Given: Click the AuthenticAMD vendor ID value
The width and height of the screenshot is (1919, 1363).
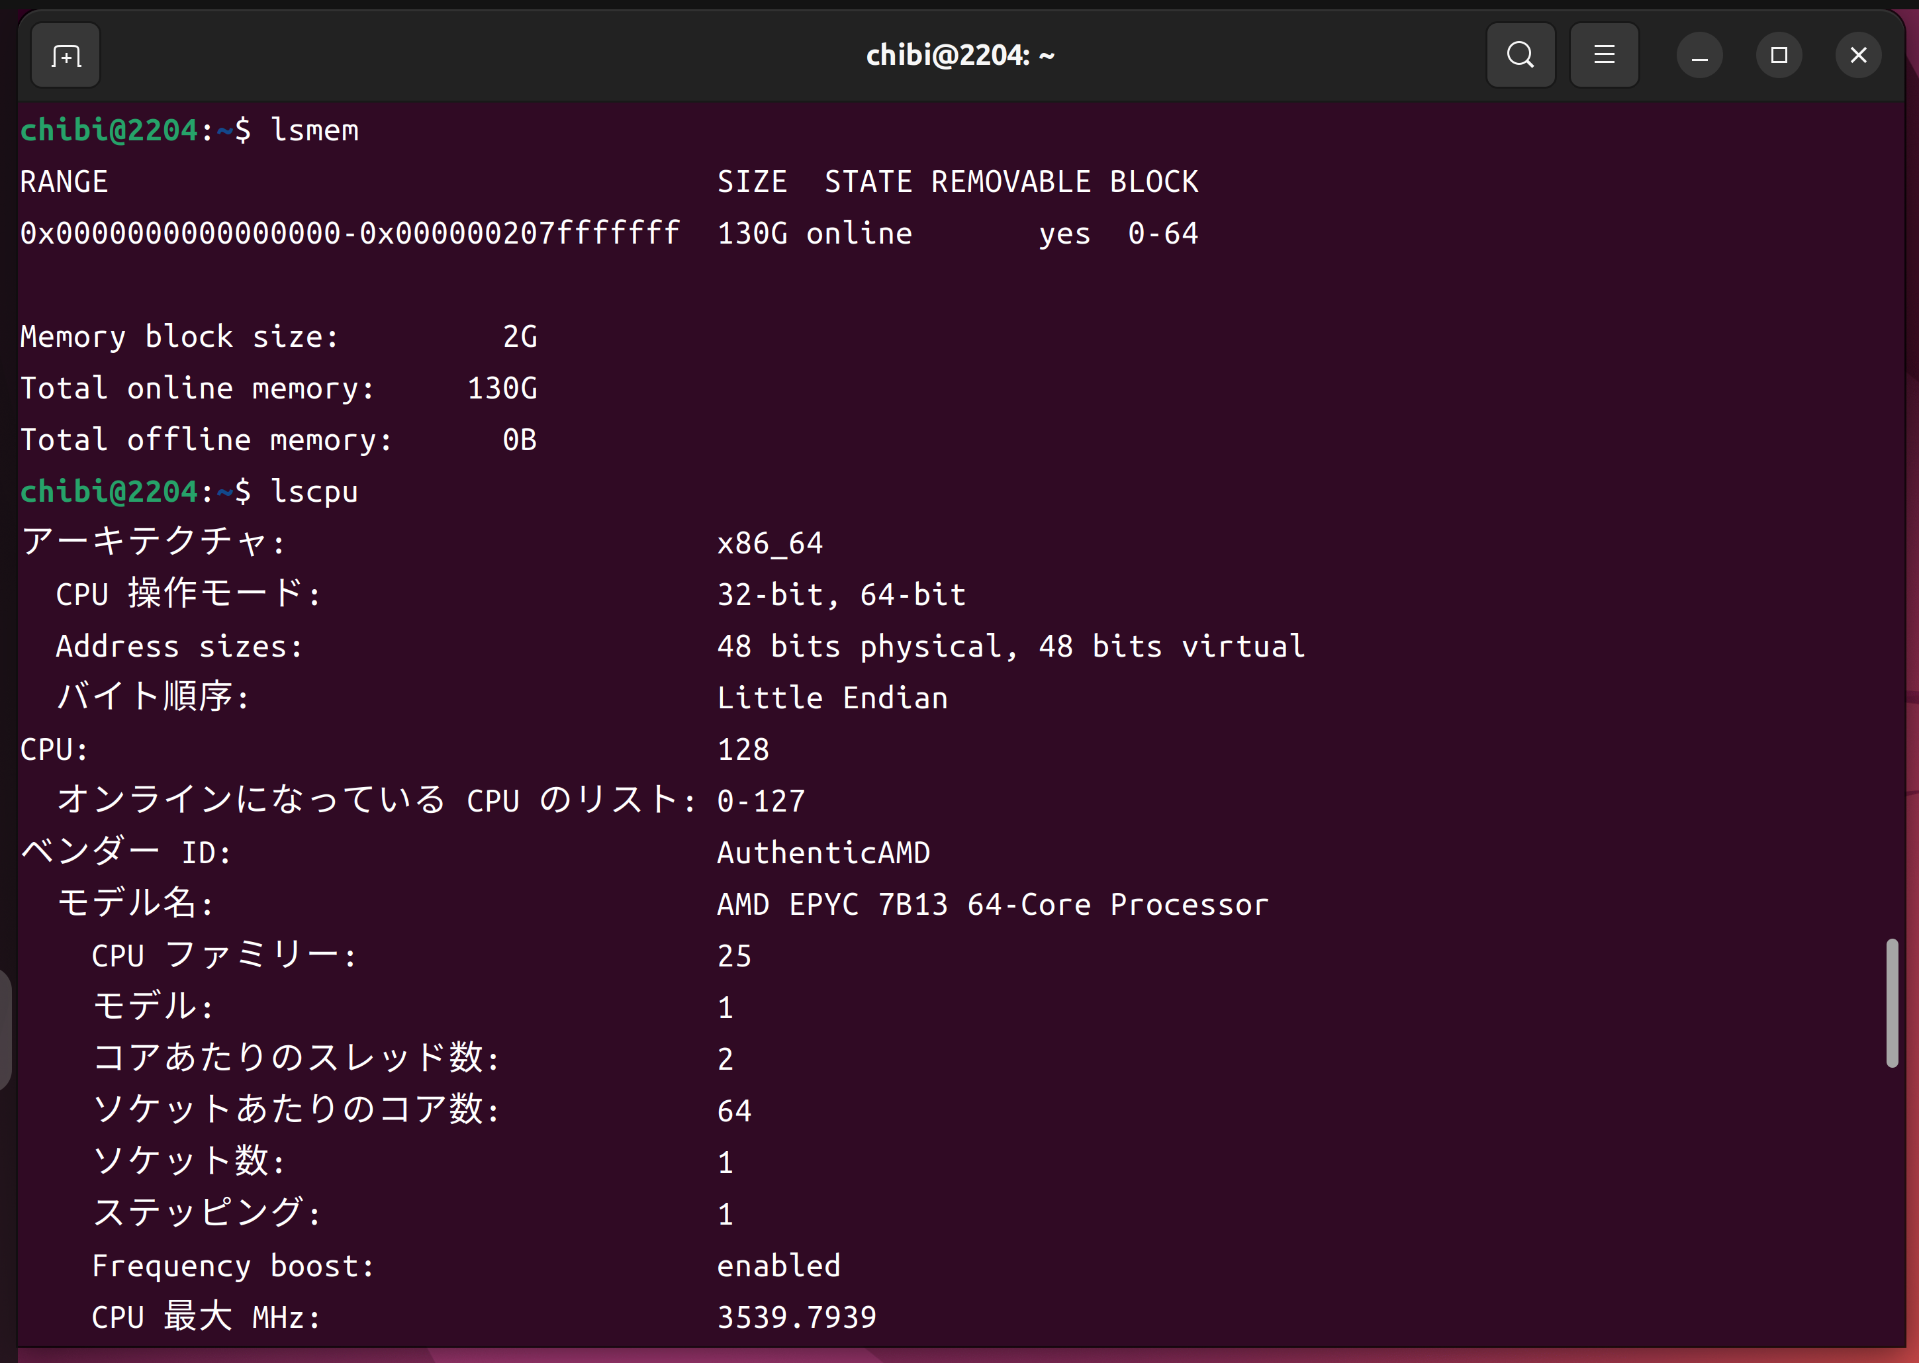Looking at the screenshot, I should pyautogui.click(x=823, y=853).
